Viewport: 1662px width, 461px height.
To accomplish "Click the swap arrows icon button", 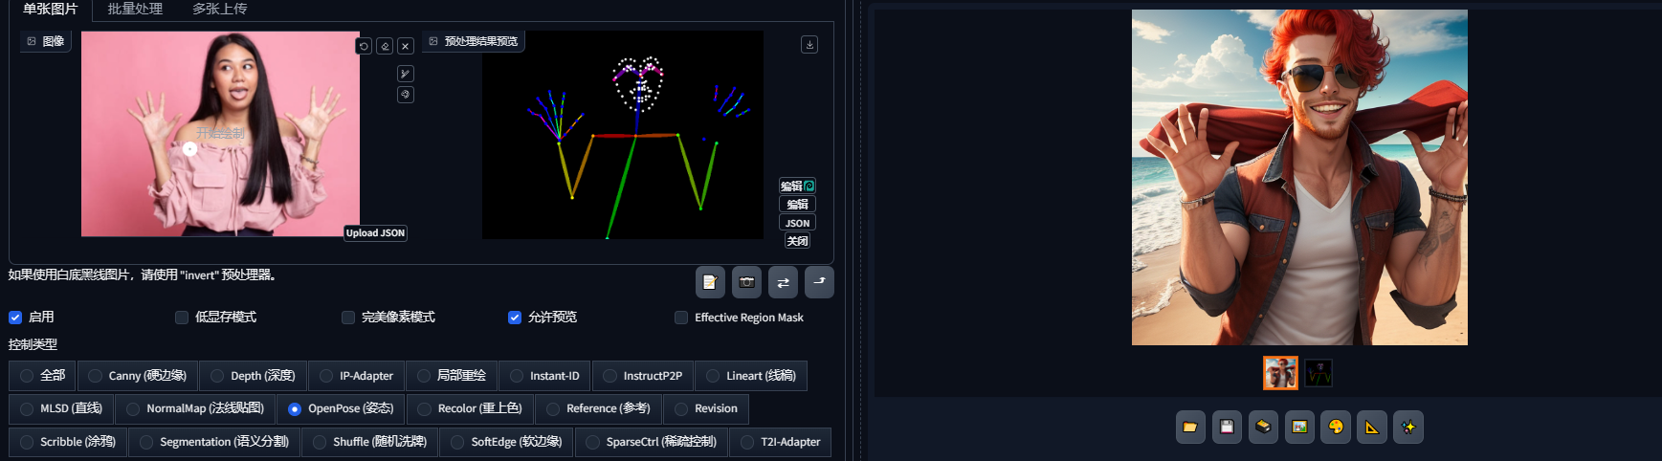I will pos(783,282).
